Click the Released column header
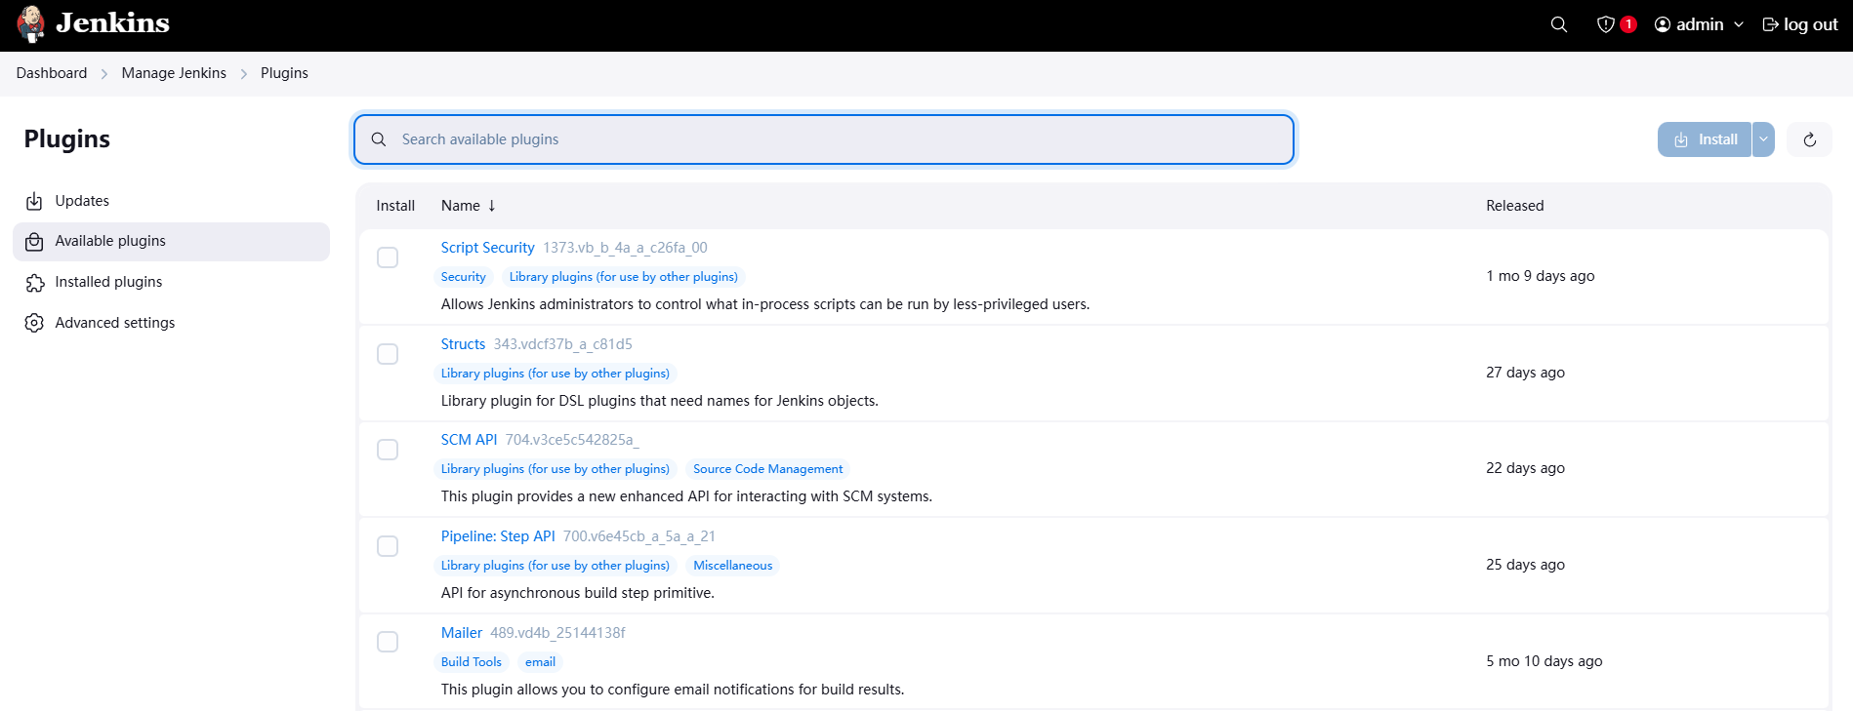The width and height of the screenshot is (1853, 711). tap(1515, 206)
